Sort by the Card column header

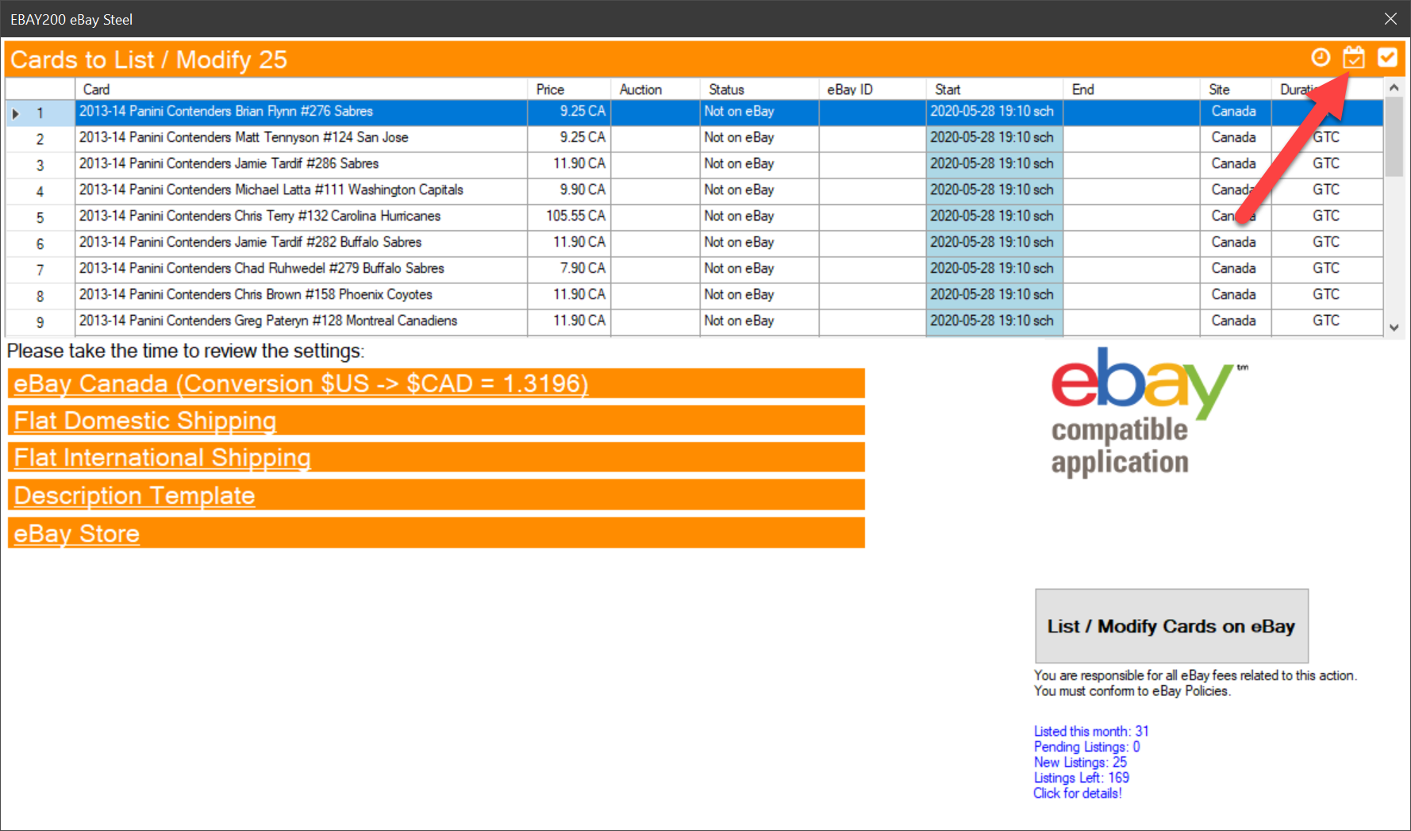tap(302, 89)
